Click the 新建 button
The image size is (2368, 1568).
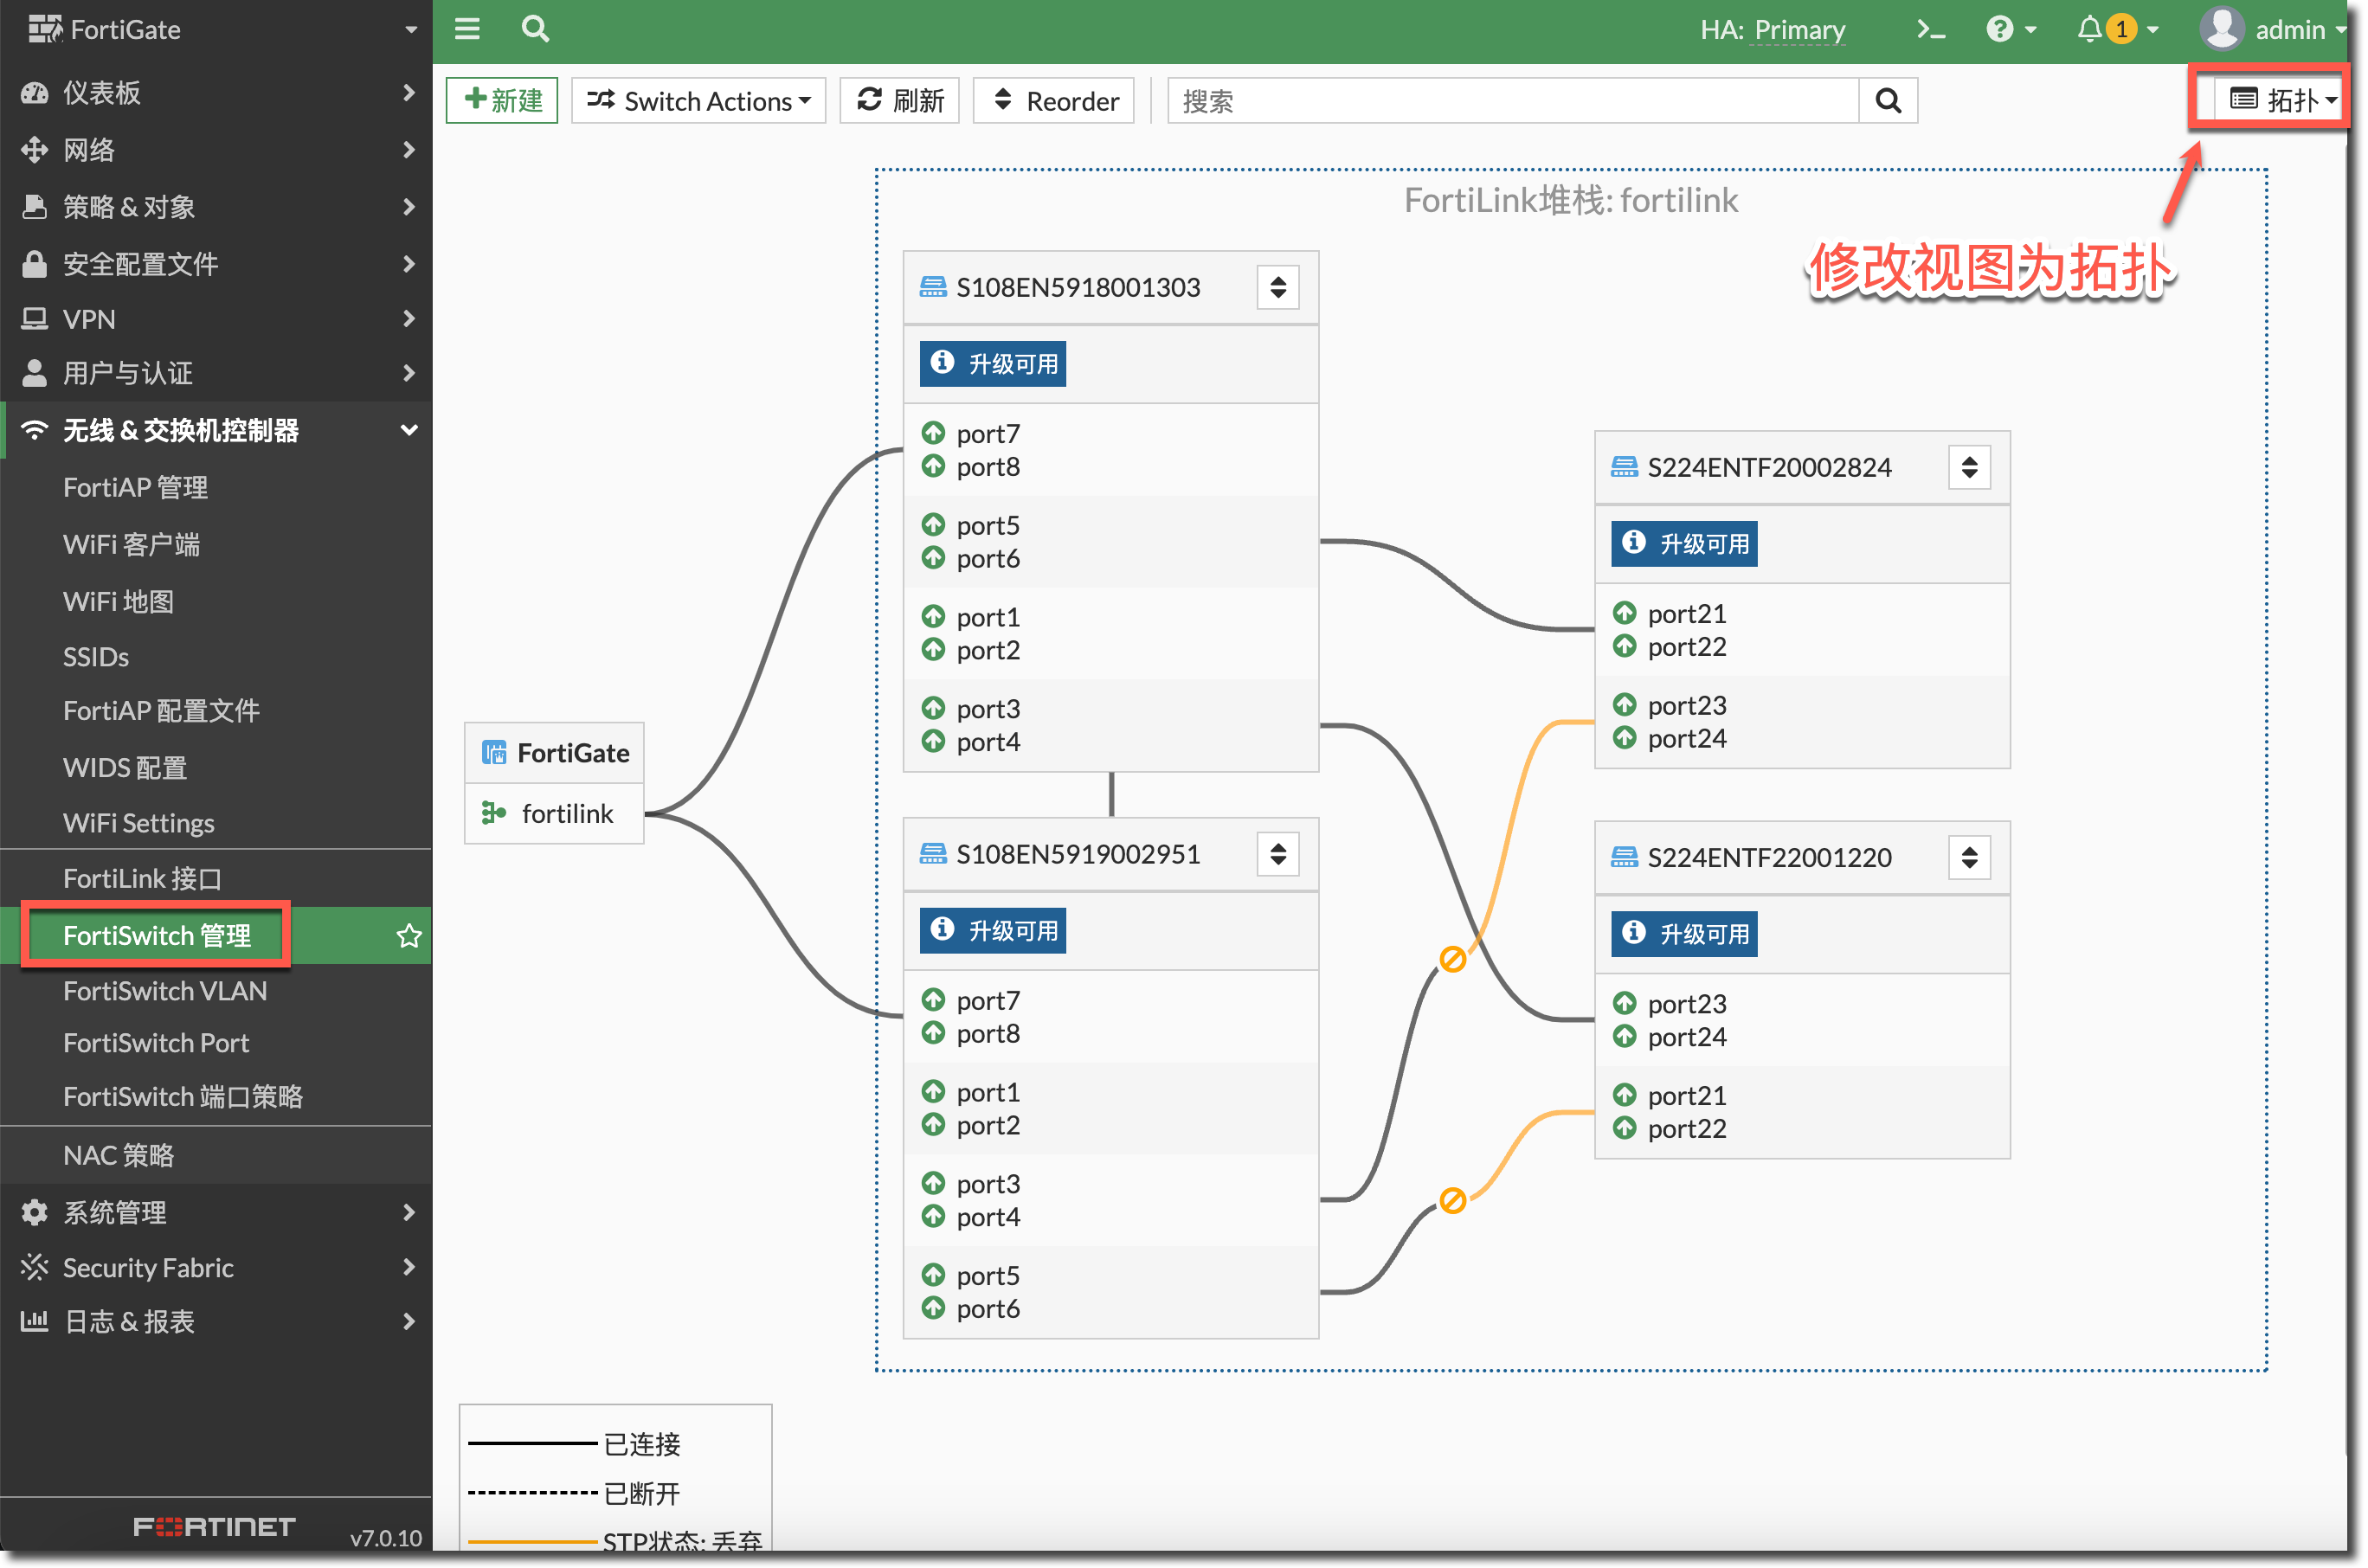(502, 101)
